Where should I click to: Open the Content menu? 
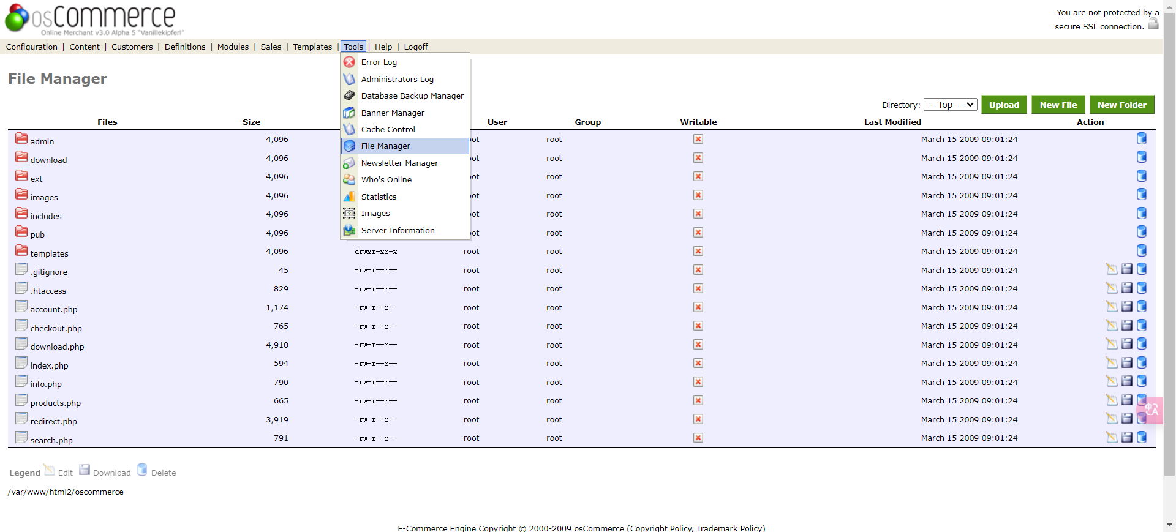pos(85,47)
